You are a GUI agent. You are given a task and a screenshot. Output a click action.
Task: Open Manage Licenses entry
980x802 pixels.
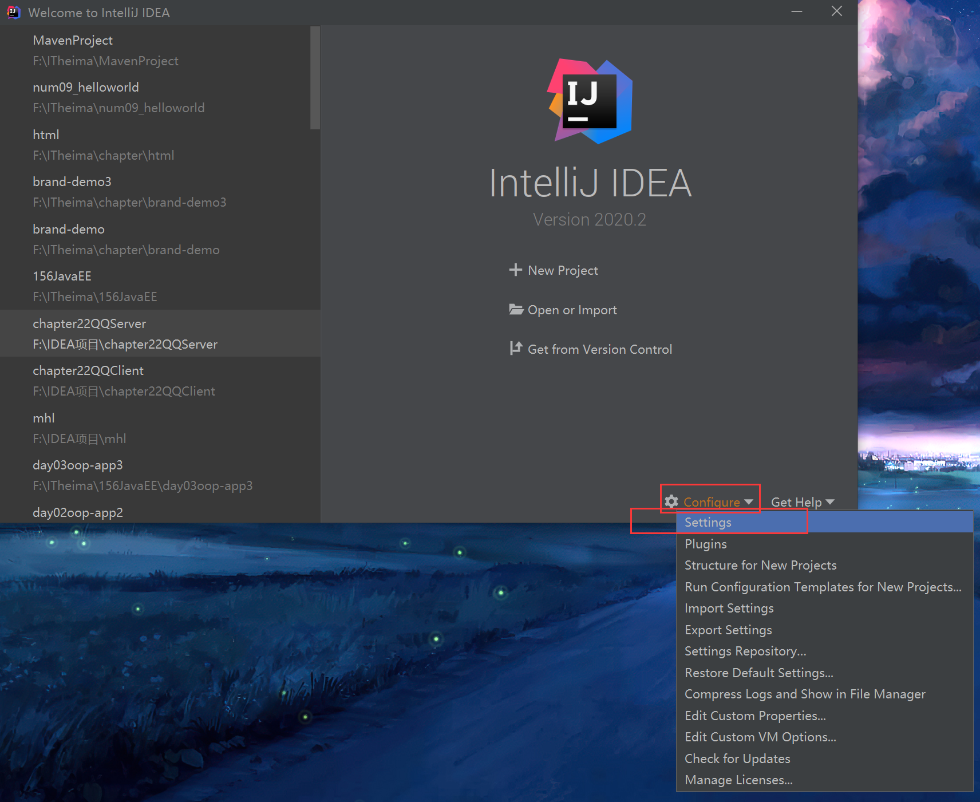point(738,780)
